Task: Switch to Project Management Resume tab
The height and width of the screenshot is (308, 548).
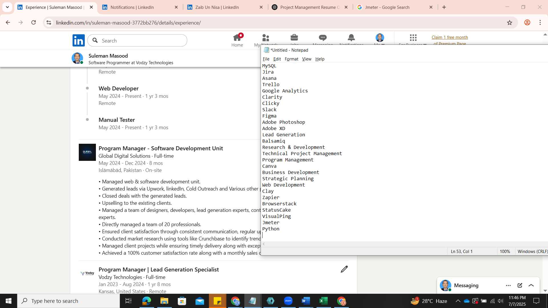Action: [x=310, y=7]
